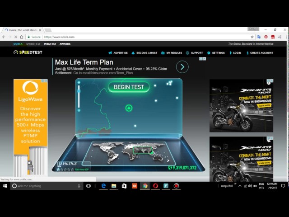Open the lower Dominar 400 ad
The image size is (289, 217).
[x=241, y=159]
